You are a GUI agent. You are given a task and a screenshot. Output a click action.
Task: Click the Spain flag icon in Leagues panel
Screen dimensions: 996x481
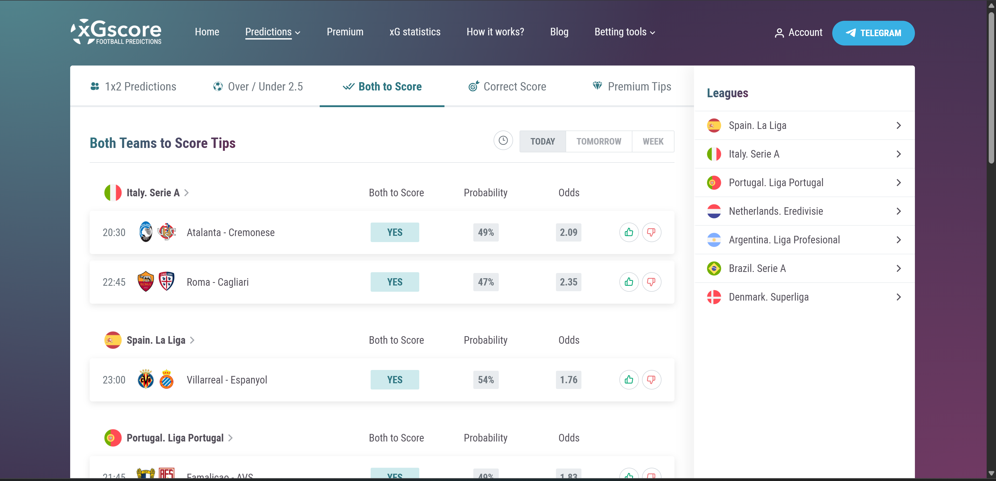714,125
